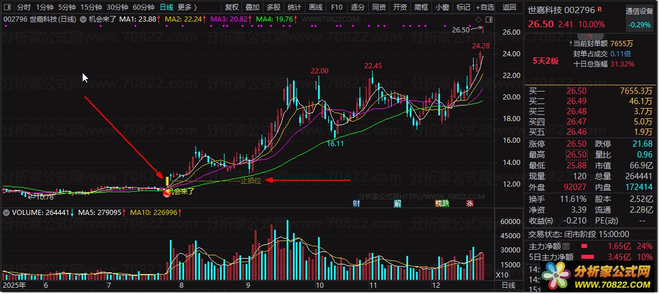Image resolution: width=660 pixels, height=294 pixels.
Task: Open the 主力净额 detail list icon
Action: pos(566,247)
